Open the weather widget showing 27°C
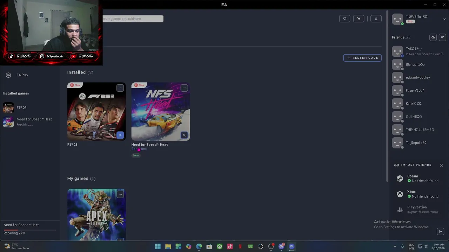 (16, 246)
